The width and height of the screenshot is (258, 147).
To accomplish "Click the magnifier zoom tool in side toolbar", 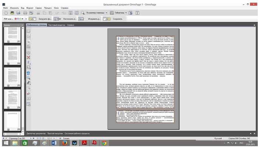I will [x=28, y=78].
